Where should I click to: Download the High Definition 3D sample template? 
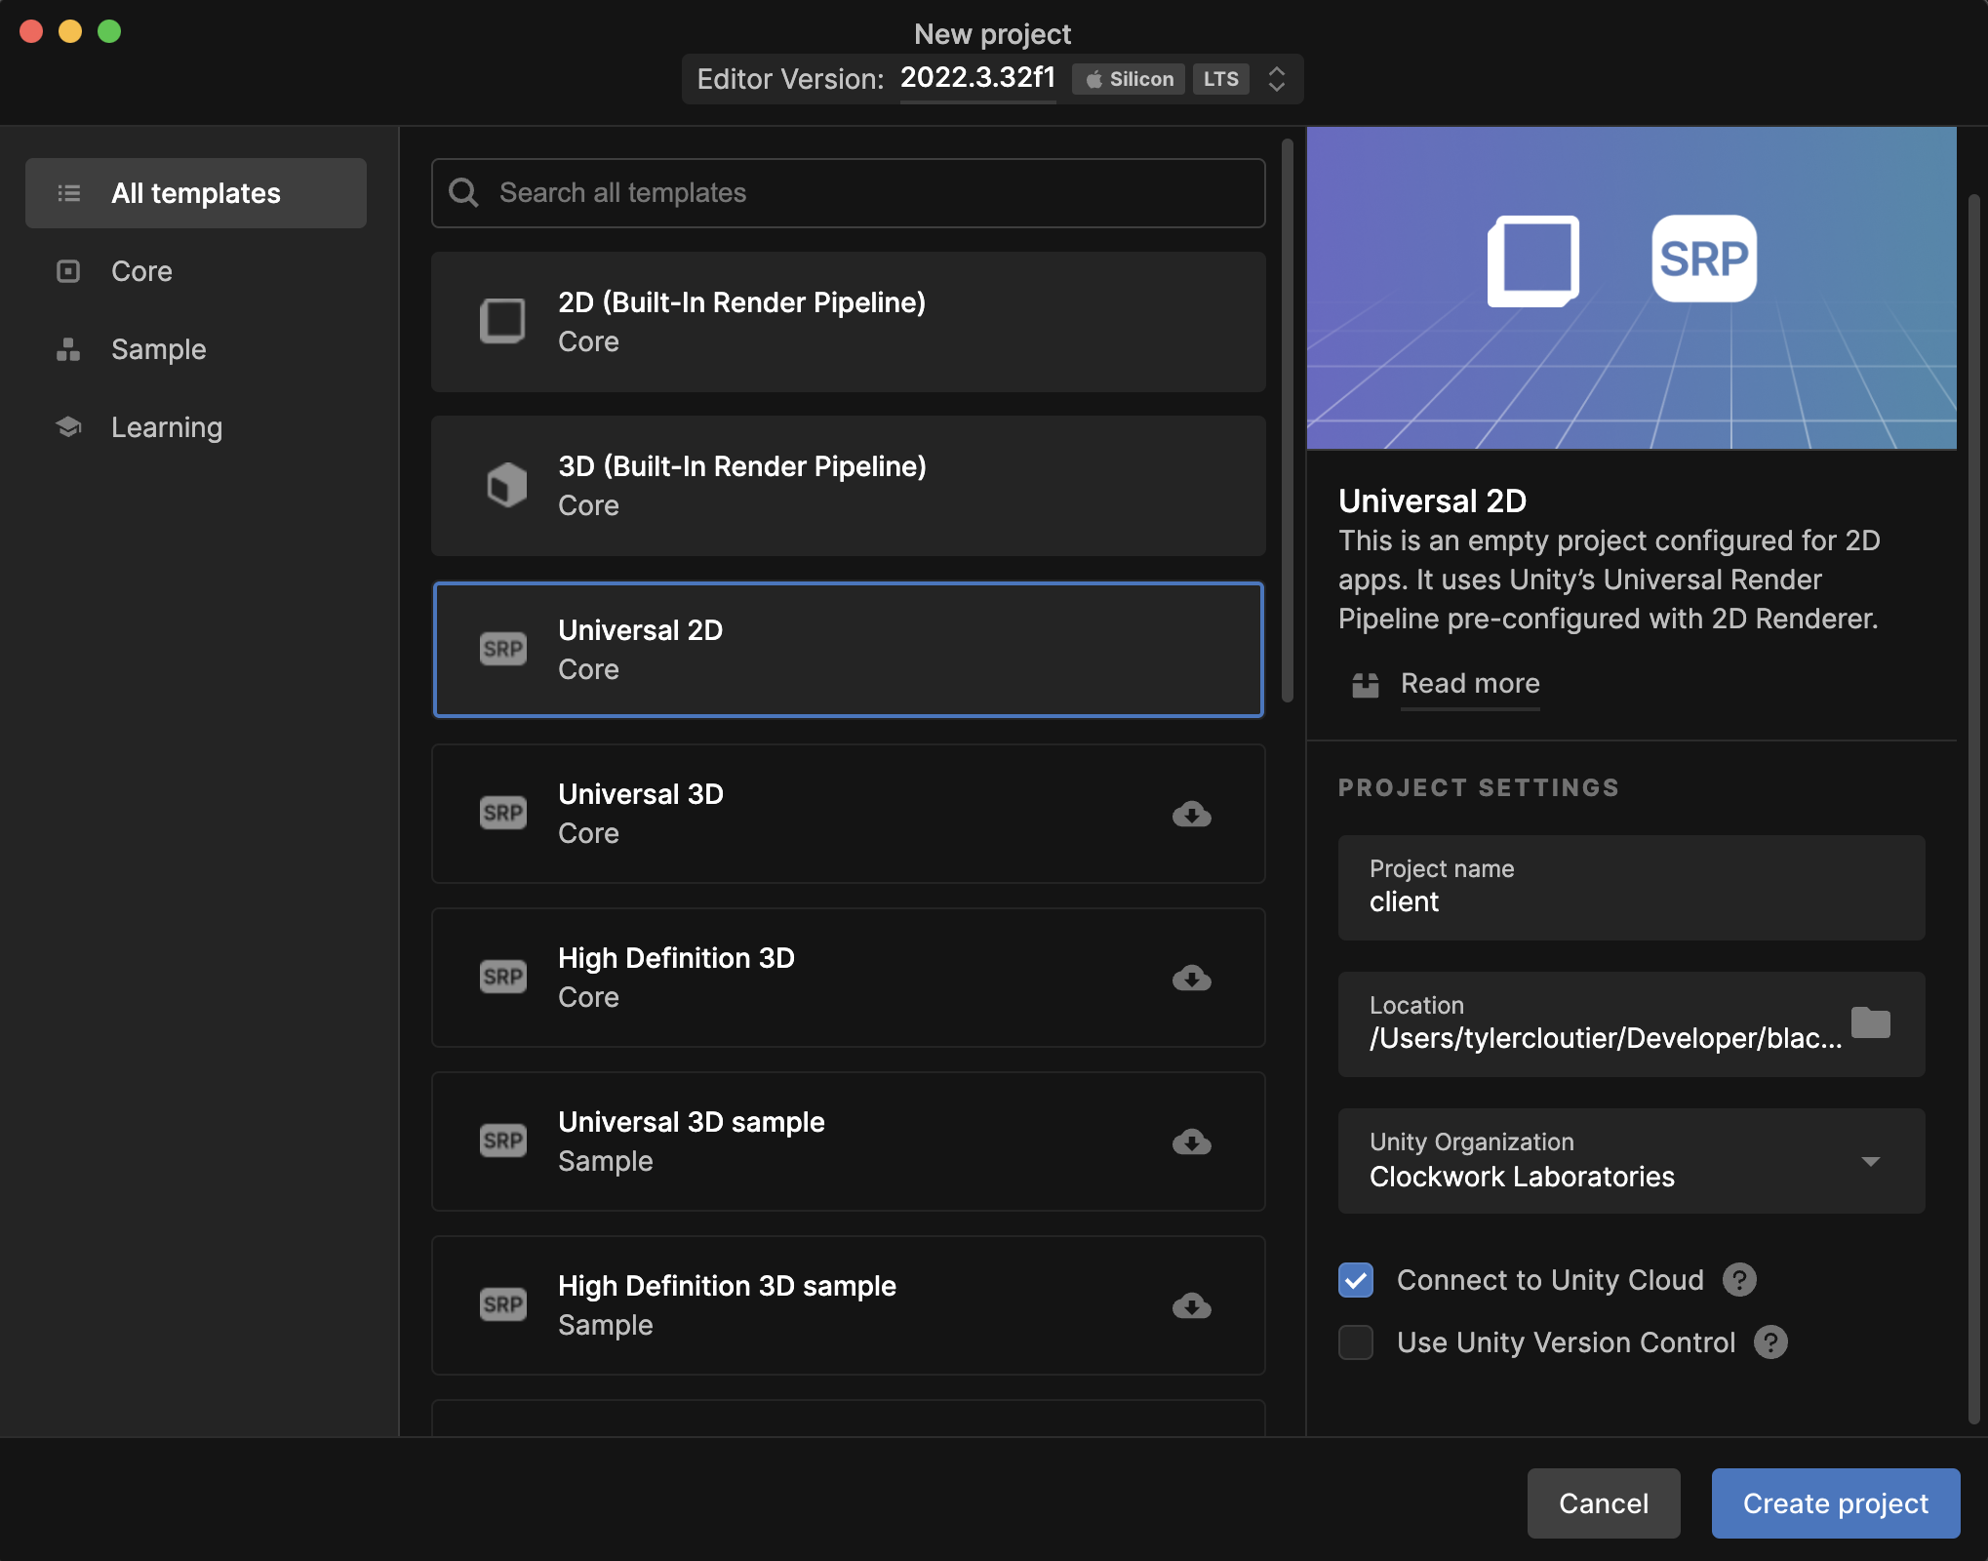click(x=1191, y=1305)
